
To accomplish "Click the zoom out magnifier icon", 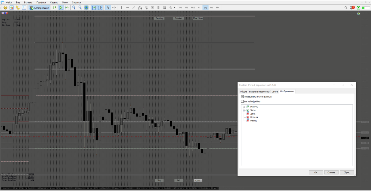I will pos(80,8).
